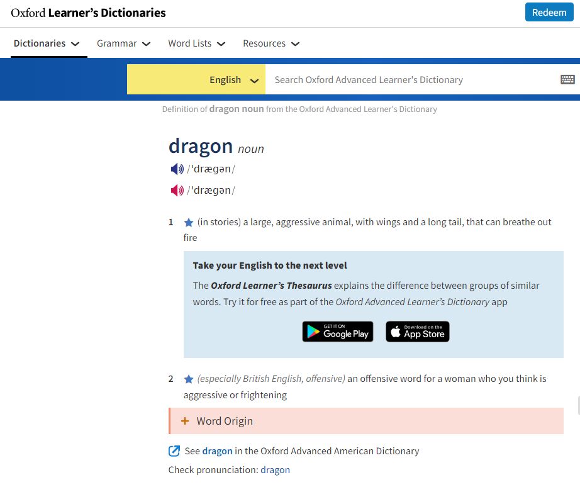This screenshot has height=492, width=580.
Task: Click the '(especially British English, offensive)' label
Action: [x=271, y=379]
